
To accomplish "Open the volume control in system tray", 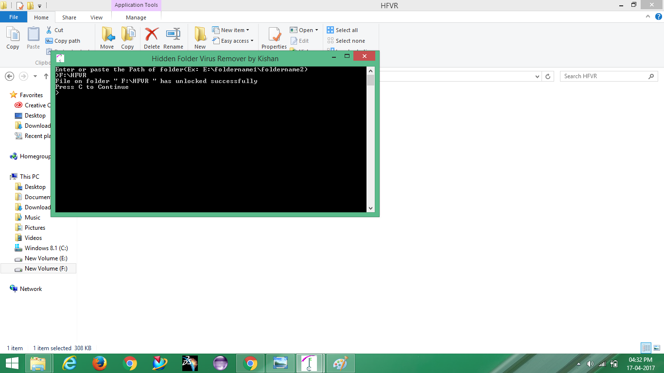I will tap(591, 363).
